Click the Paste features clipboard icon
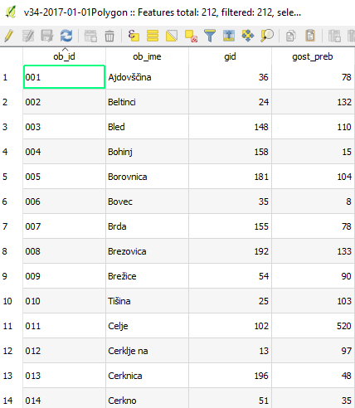This screenshot has width=355, height=408. pos(310,36)
